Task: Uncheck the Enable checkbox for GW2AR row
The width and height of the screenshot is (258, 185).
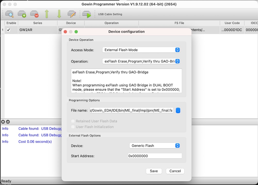Action: coord(9,30)
